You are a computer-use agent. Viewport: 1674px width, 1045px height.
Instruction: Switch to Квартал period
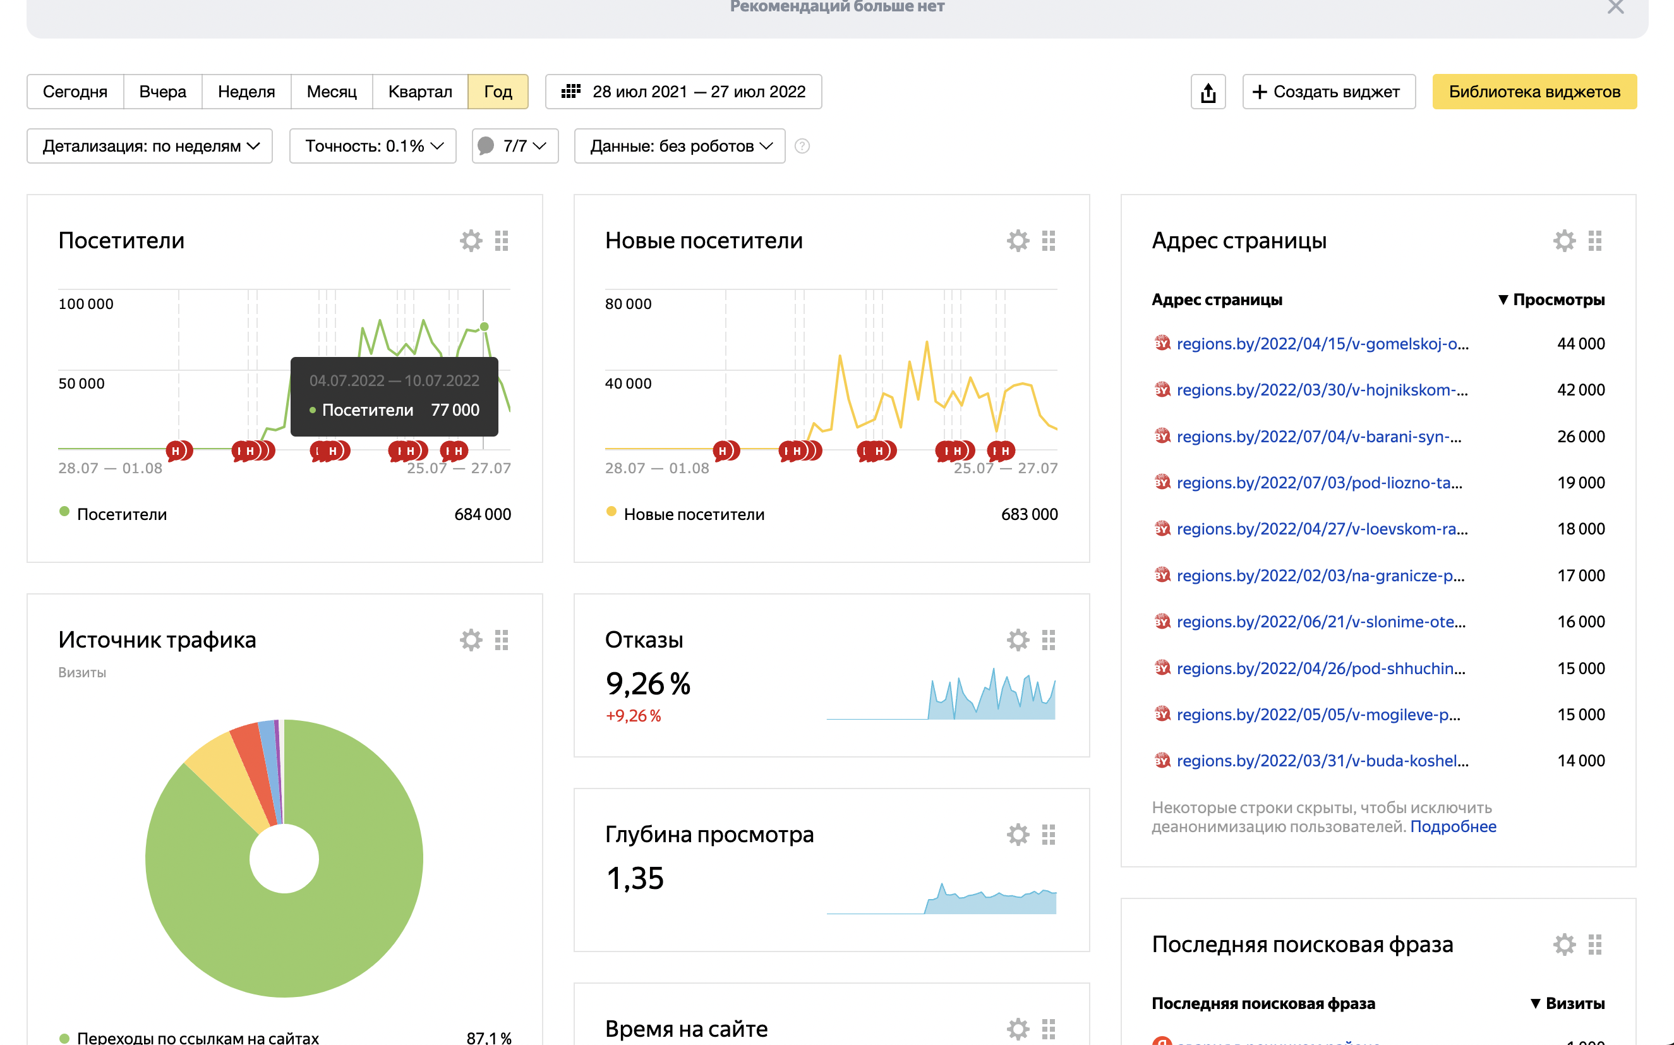point(420,92)
